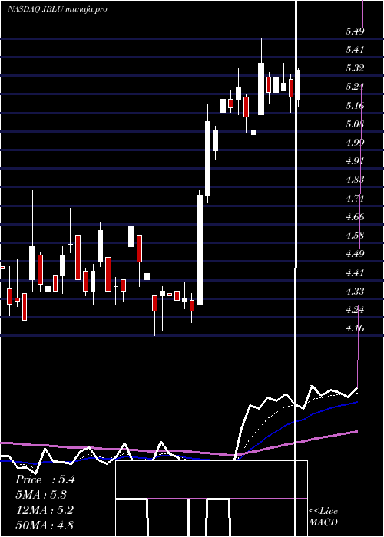Select the 4.58 price level label

point(355,236)
